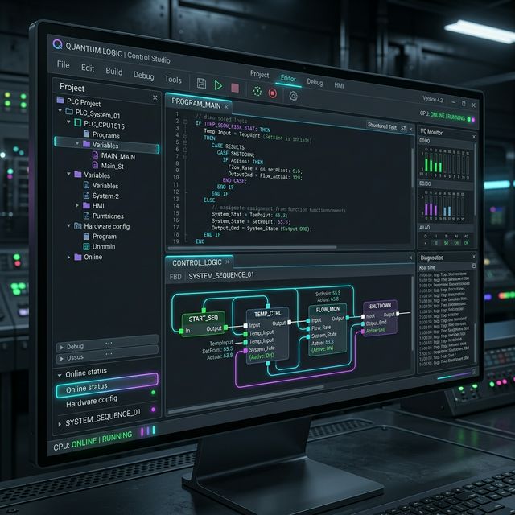Click the export icon beside Real time
The width and height of the screenshot is (515, 515).
point(474,266)
